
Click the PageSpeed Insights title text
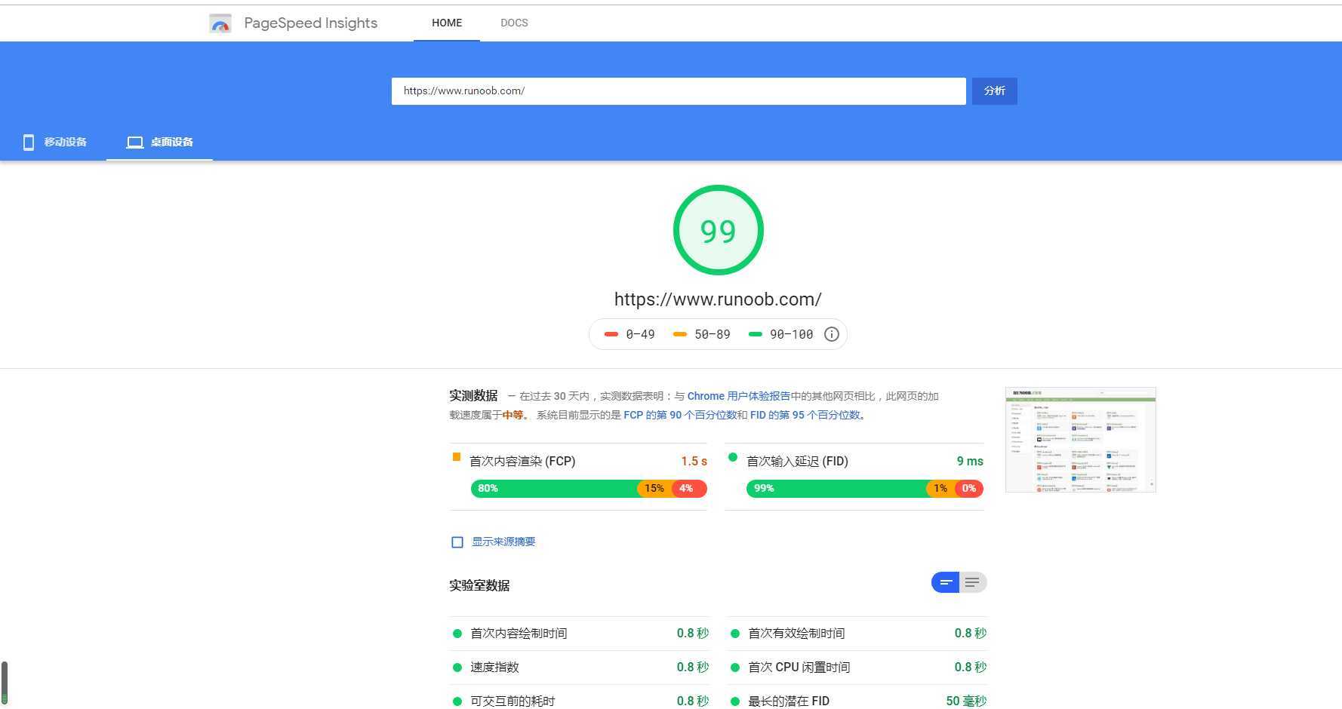pyautogui.click(x=310, y=23)
